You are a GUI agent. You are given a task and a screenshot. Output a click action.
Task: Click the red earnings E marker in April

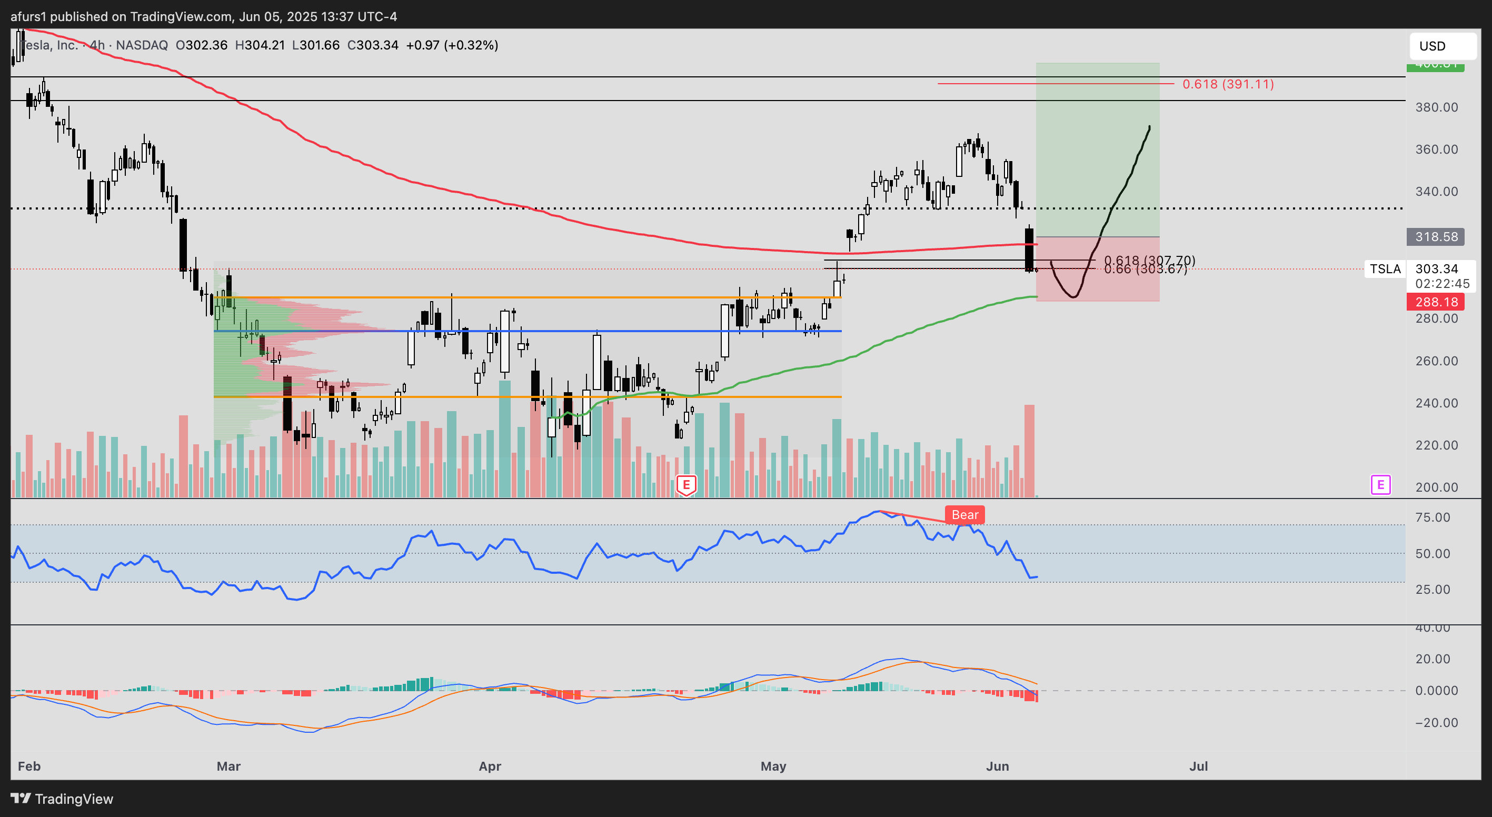[687, 485]
